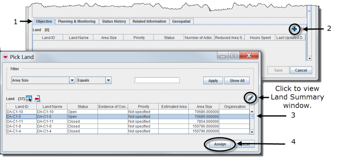Click the blue plus add land icon
Viewport: 339px width, 159px height.
point(294,29)
